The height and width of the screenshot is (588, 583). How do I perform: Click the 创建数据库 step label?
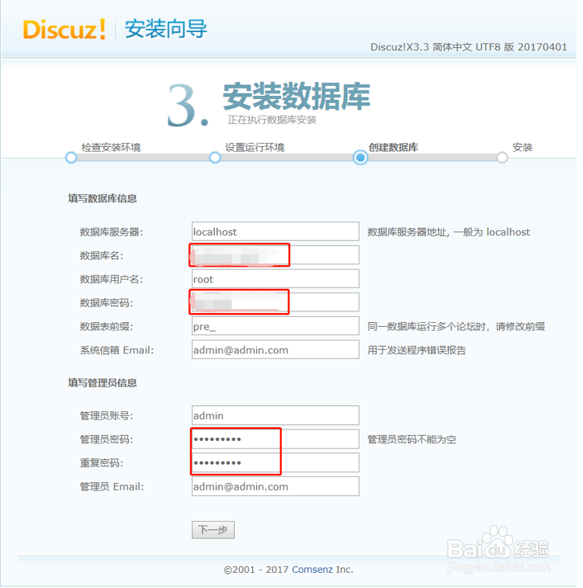click(393, 147)
